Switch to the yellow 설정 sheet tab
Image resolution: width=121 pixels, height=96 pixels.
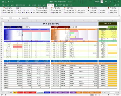tap(15, 92)
